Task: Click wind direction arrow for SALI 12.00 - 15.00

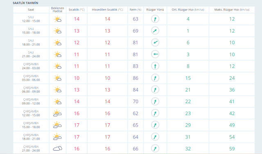Action: [x=155, y=19]
